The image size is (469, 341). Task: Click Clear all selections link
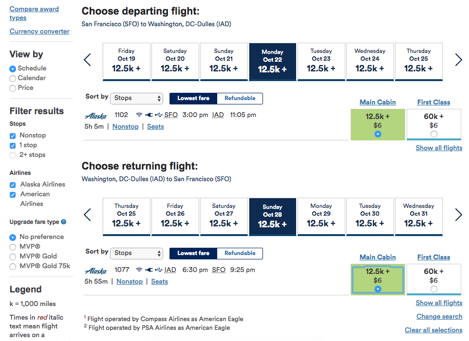(x=433, y=330)
